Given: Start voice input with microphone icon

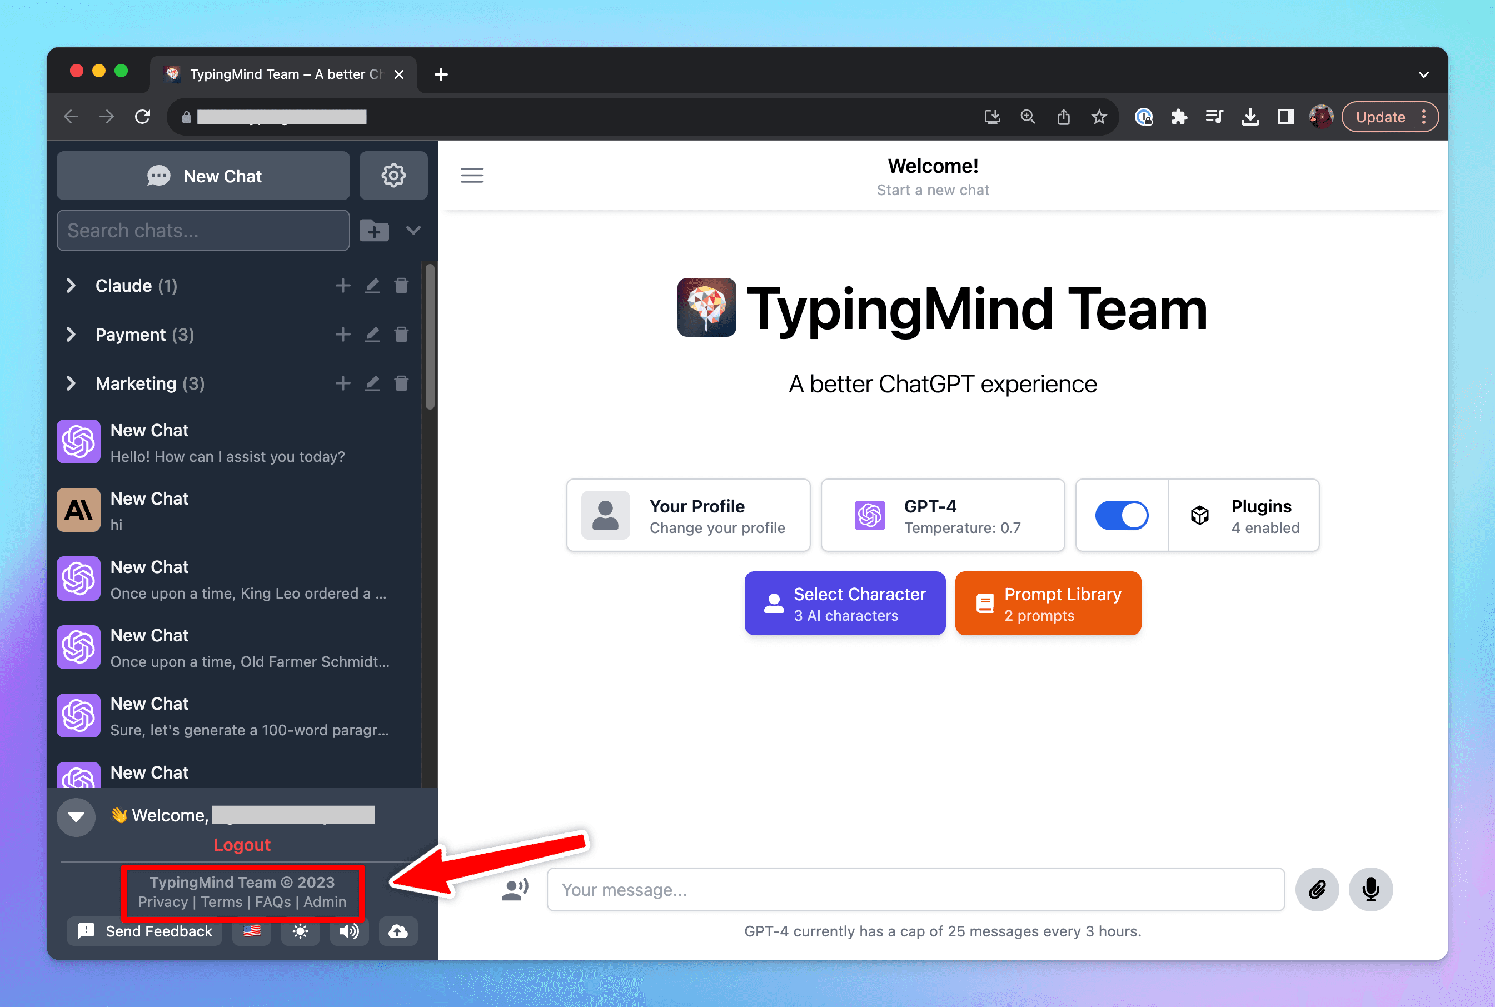Looking at the screenshot, I should point(1371,890).
